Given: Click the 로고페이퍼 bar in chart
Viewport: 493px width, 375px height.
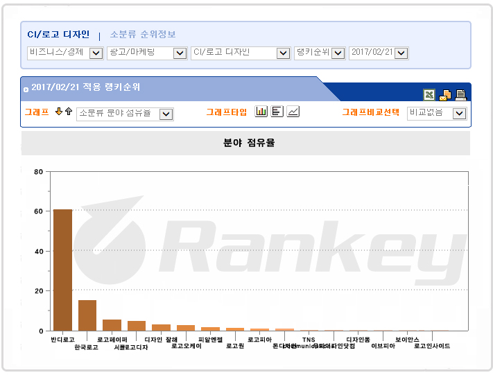Looking at the screenshot, I should (x=112, y=325).
